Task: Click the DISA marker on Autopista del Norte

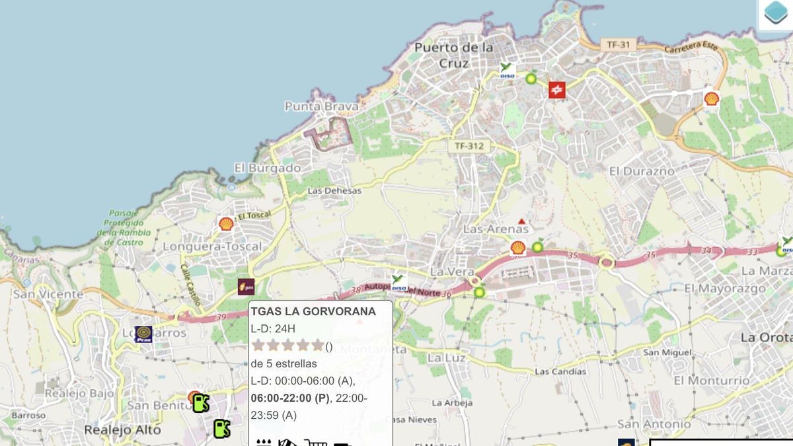Action: tap(398, 283)
